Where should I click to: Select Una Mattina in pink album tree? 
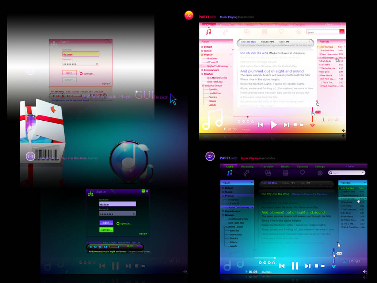pyautogui.click(x=214, y=93)
